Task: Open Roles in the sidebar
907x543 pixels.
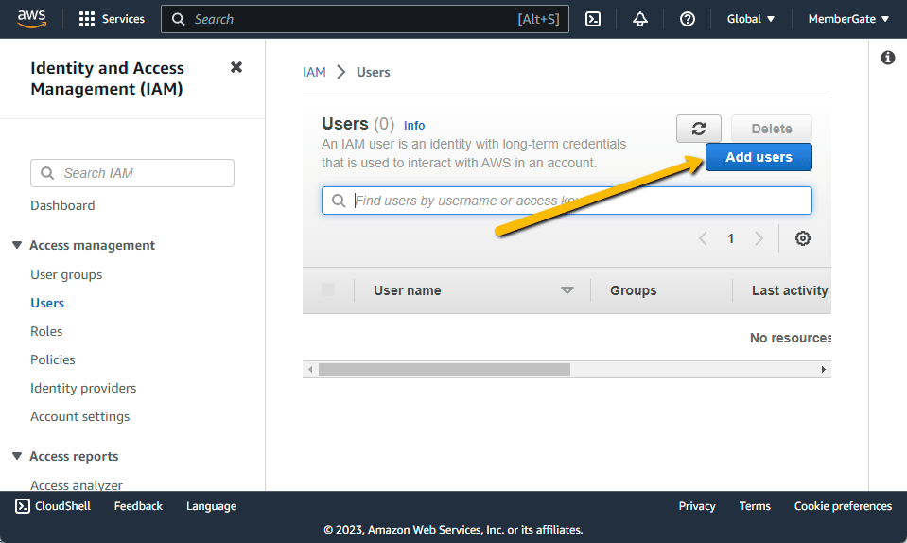Action: click(x=46, y=331)
